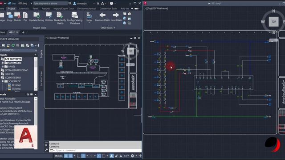Open the Update/Retag tool
Image resolution: width=285 pixels, height=160 pixels.
point(37,17)
